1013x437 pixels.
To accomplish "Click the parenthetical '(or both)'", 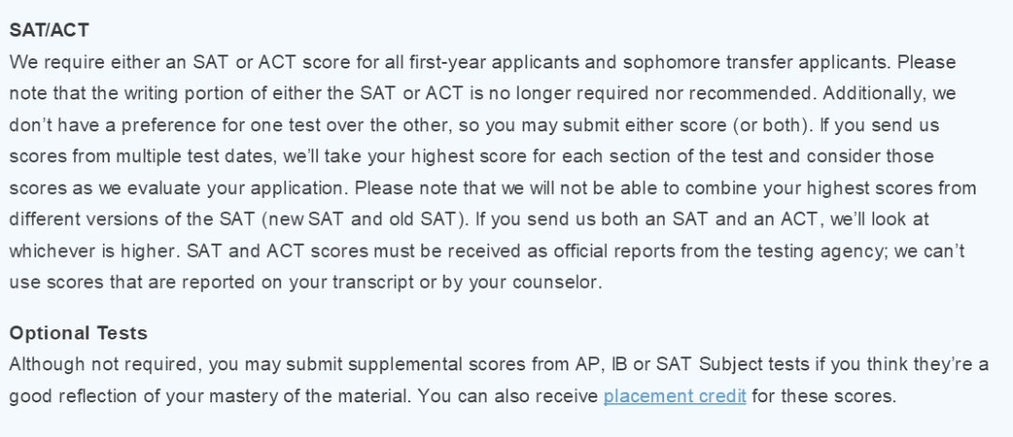I will click(771, 126).
